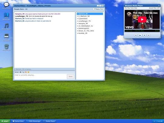Select xX_NiteStalker_Xx in the user list
Image resolution: width=164 pixels, height=123 pixels.
90,26
